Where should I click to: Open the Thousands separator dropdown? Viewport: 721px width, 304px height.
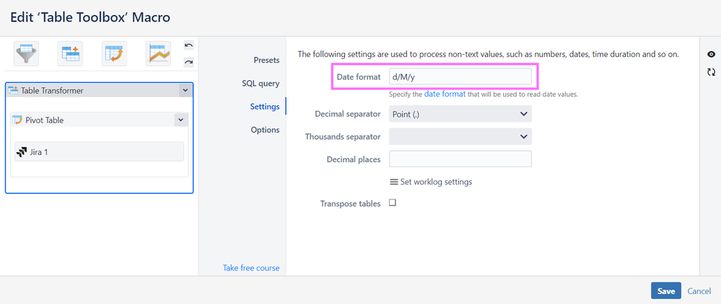(460, 136)
